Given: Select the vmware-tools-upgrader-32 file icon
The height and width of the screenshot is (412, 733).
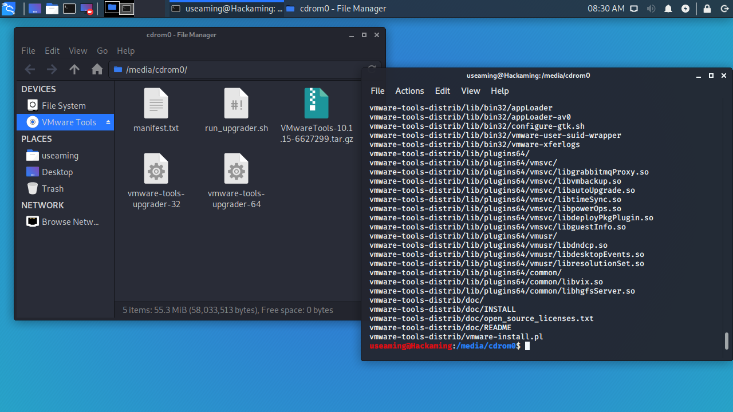Looking at the screenshot, I should 156,169.
